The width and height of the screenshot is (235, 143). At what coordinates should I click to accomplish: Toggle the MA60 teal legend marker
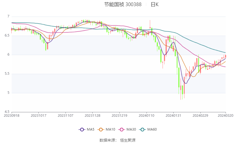coord(142,129)
